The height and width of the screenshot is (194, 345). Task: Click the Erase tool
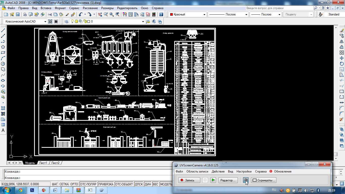coord(342,30)
